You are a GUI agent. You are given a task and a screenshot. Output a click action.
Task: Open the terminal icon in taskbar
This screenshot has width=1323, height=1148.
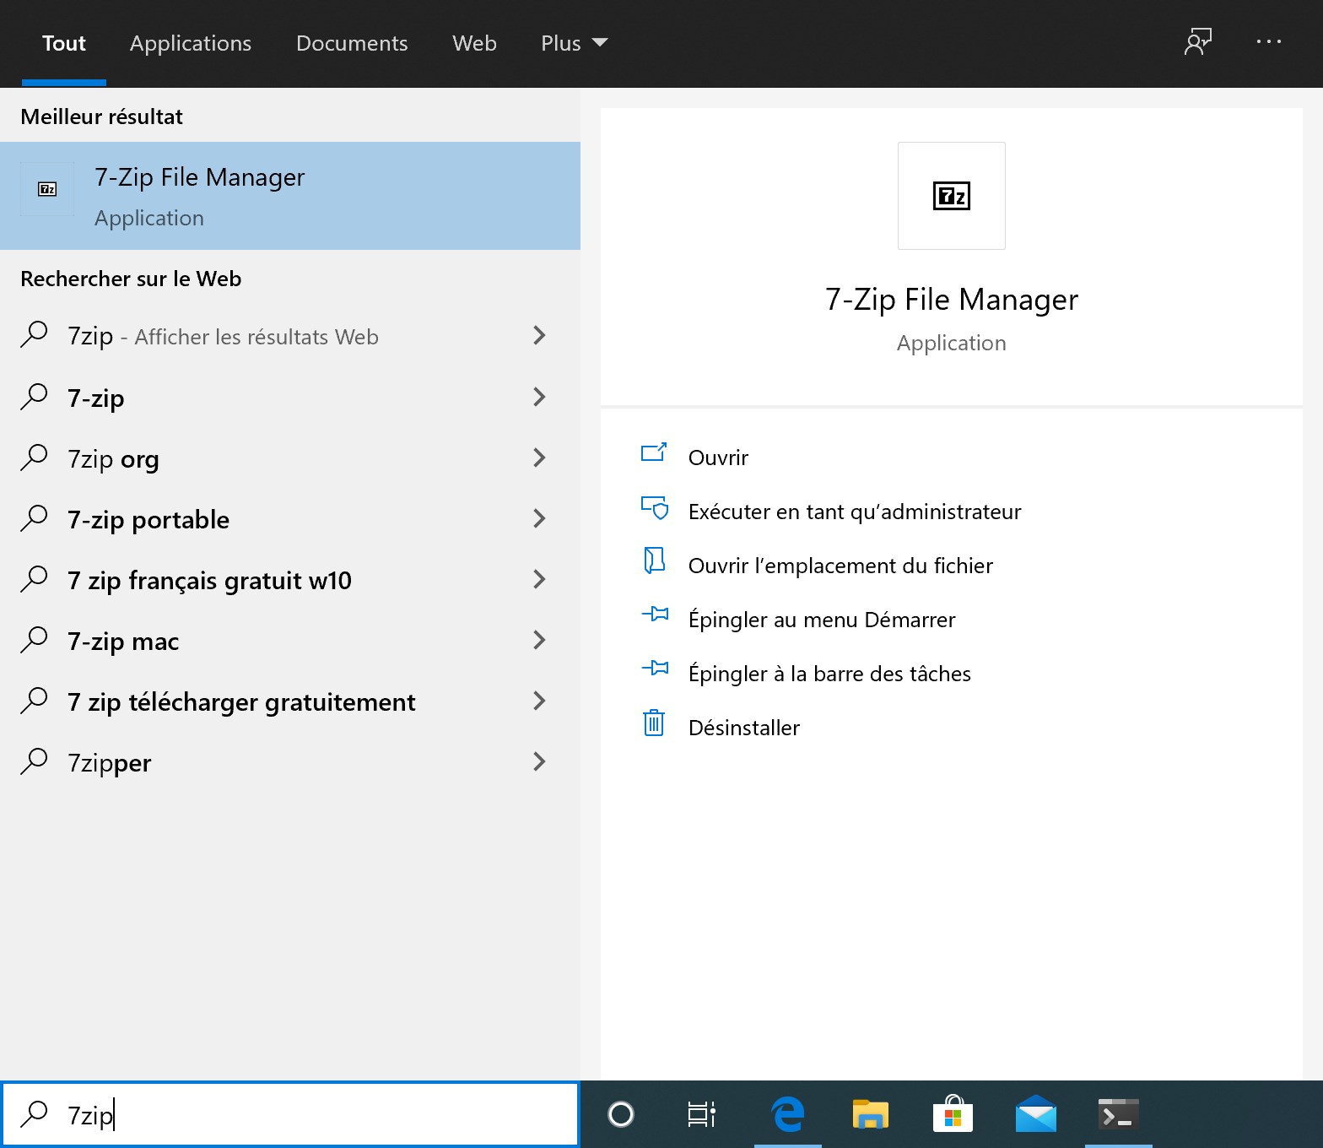click(1118, 1114)
